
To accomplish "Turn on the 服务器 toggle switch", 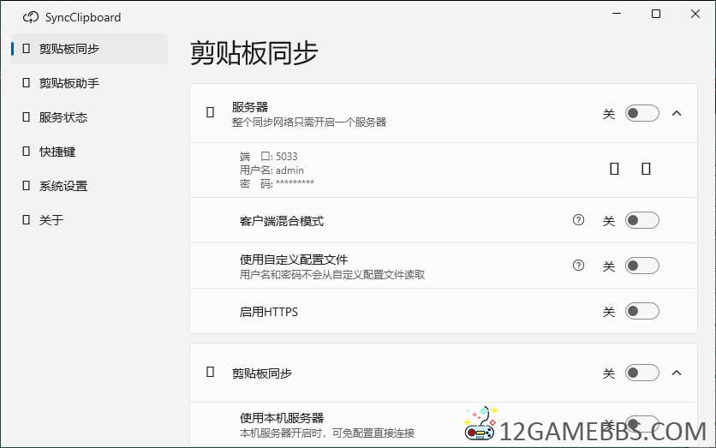I will (641, 113).
